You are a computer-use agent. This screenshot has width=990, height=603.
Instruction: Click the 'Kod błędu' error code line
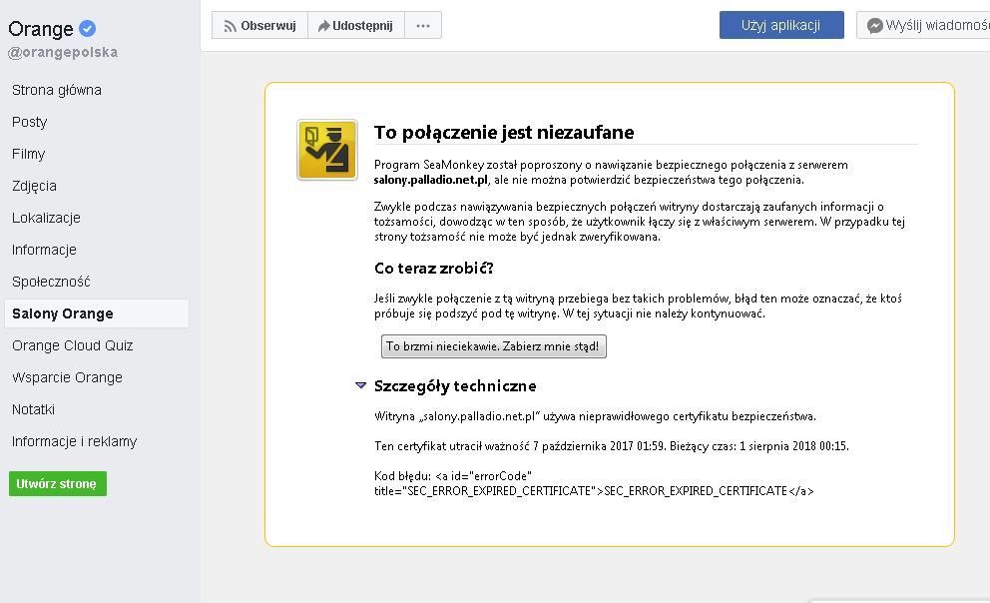point(453,476)
